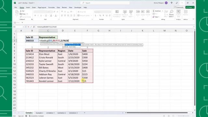Cancel formula entry with the X icon

pyautogui.click(x=28, y=27)
